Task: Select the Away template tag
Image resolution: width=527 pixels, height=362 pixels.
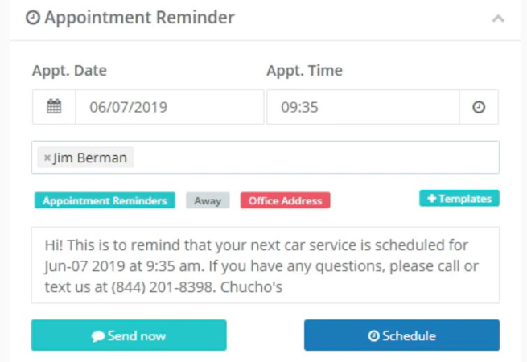Action: click(x=208, y=200)
